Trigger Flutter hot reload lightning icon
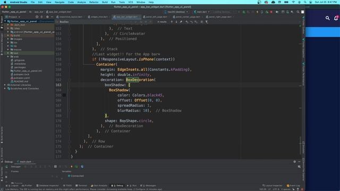 click(257, 12)
